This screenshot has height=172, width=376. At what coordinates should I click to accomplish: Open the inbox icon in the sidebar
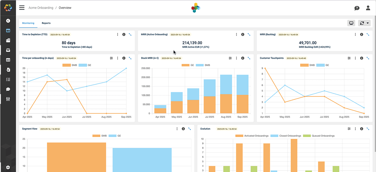[x=8, y=50]
